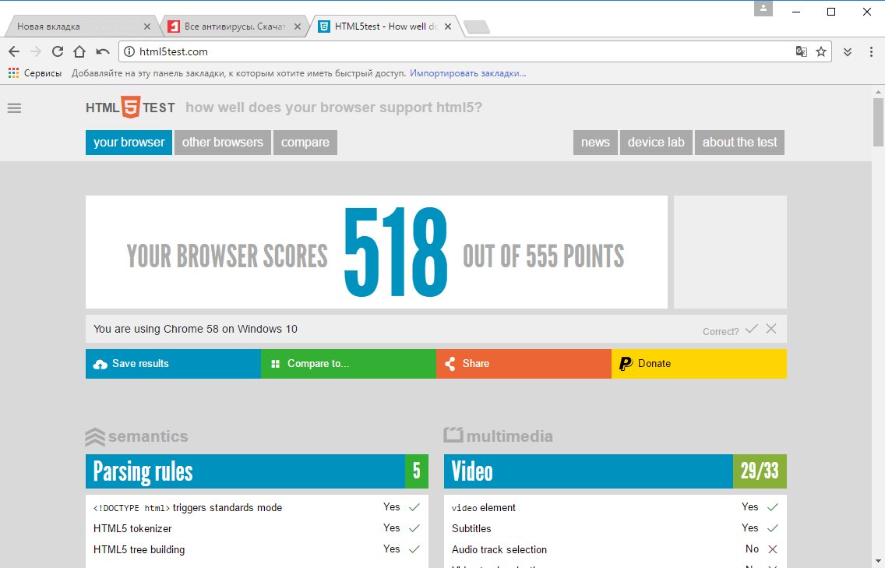
Task: Click the DOCTYPE triggers standards mode row
Action: point(257,507)
